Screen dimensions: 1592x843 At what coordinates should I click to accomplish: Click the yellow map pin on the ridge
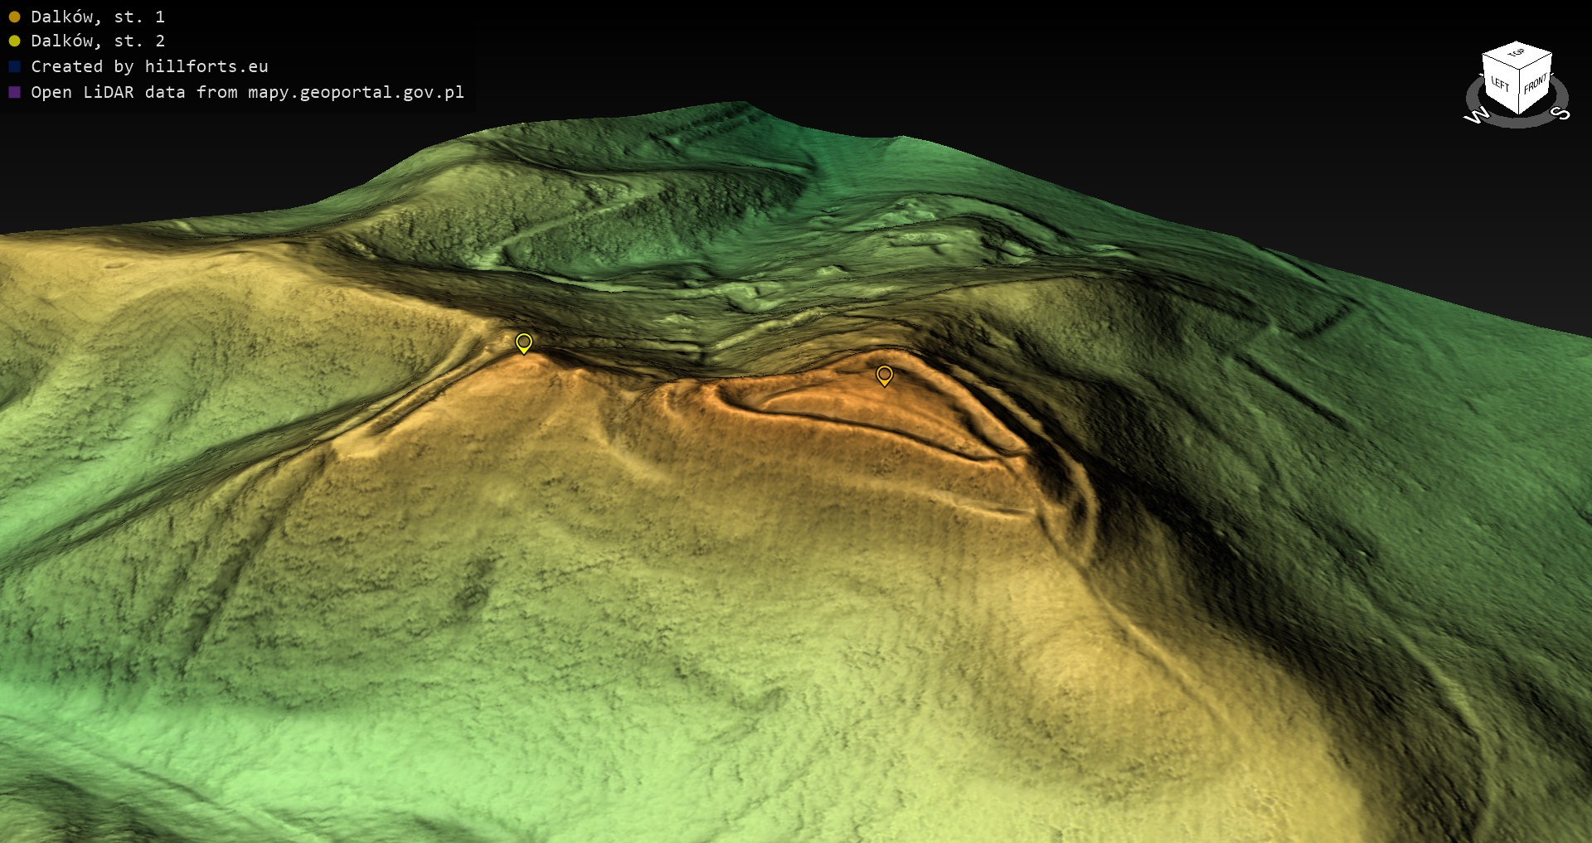[523, 342]
